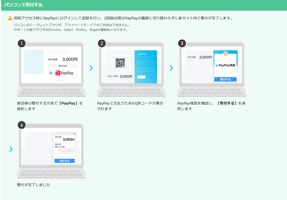
Task: Click the サポート対象ブラウザ Chrome Safari line
Action: (x=71, y=30)
